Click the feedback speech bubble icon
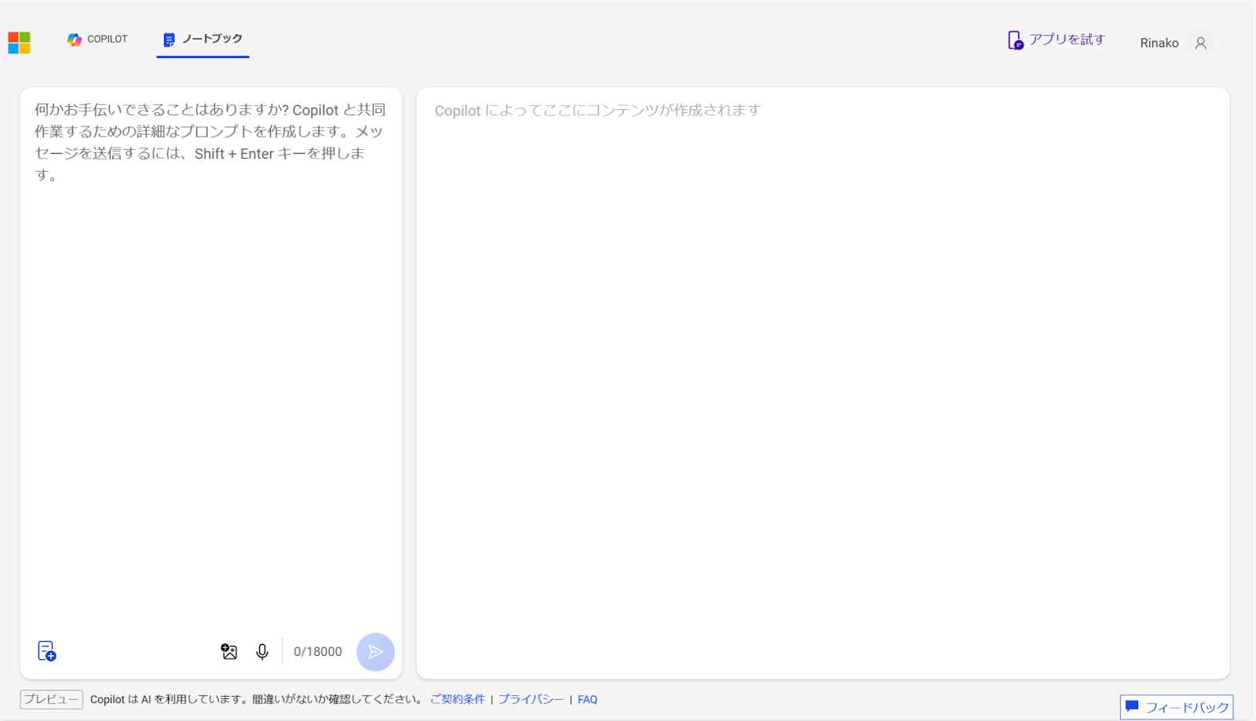Image resolution: width=1256 pixels, height=721 pixels. coord(1133,706)
